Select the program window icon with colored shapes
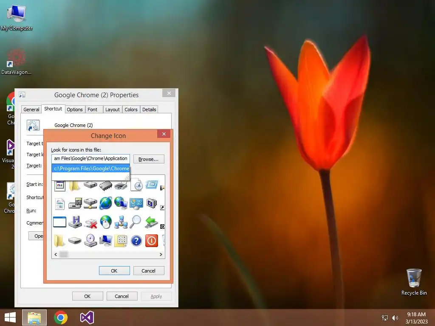The image size is (435, 326). (59, 185)
